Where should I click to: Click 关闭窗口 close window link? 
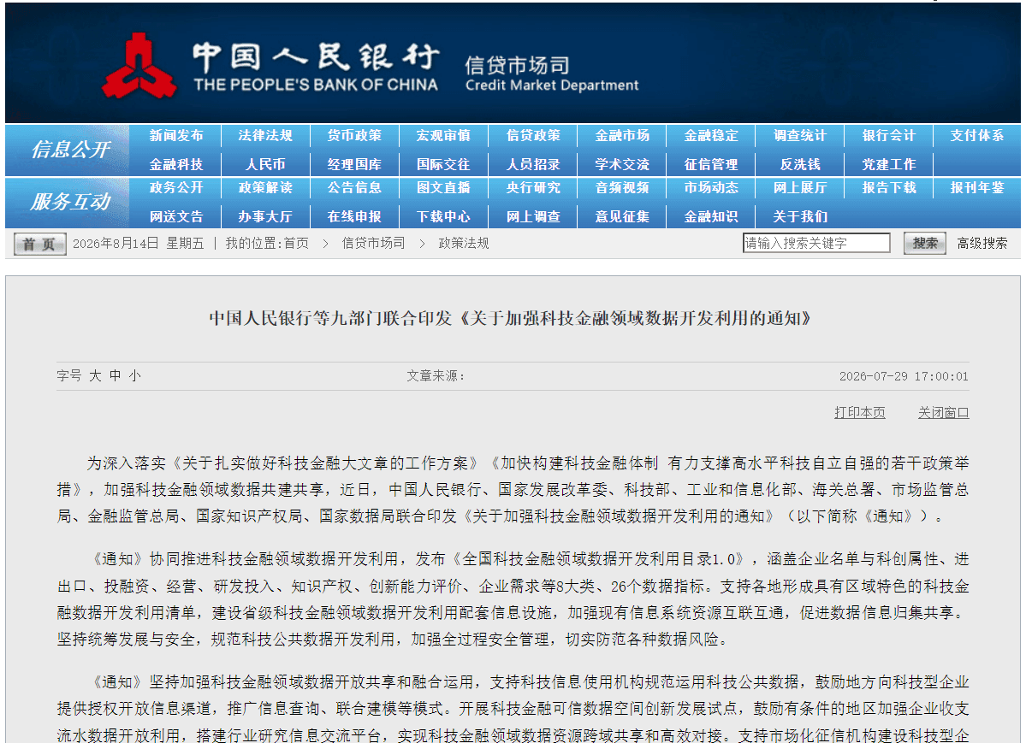pyautogui.click(x=944, y=413)
